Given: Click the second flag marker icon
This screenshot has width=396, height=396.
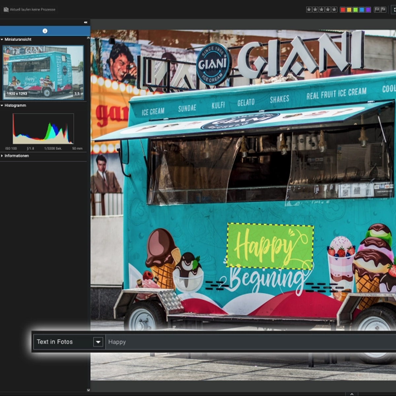Looking at the screenshot, I should click(x=383, y=10).
